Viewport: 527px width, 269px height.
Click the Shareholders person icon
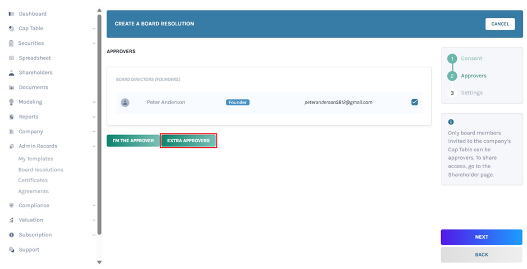click(x=11, y=73)
